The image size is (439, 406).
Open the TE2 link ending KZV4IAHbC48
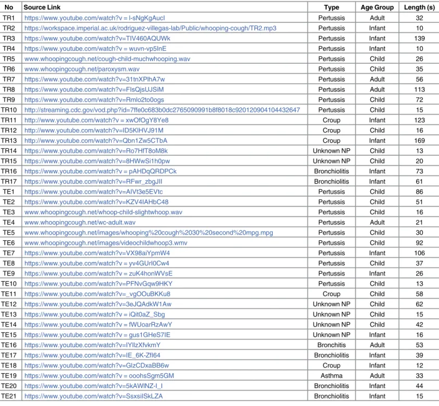point(97,202)
